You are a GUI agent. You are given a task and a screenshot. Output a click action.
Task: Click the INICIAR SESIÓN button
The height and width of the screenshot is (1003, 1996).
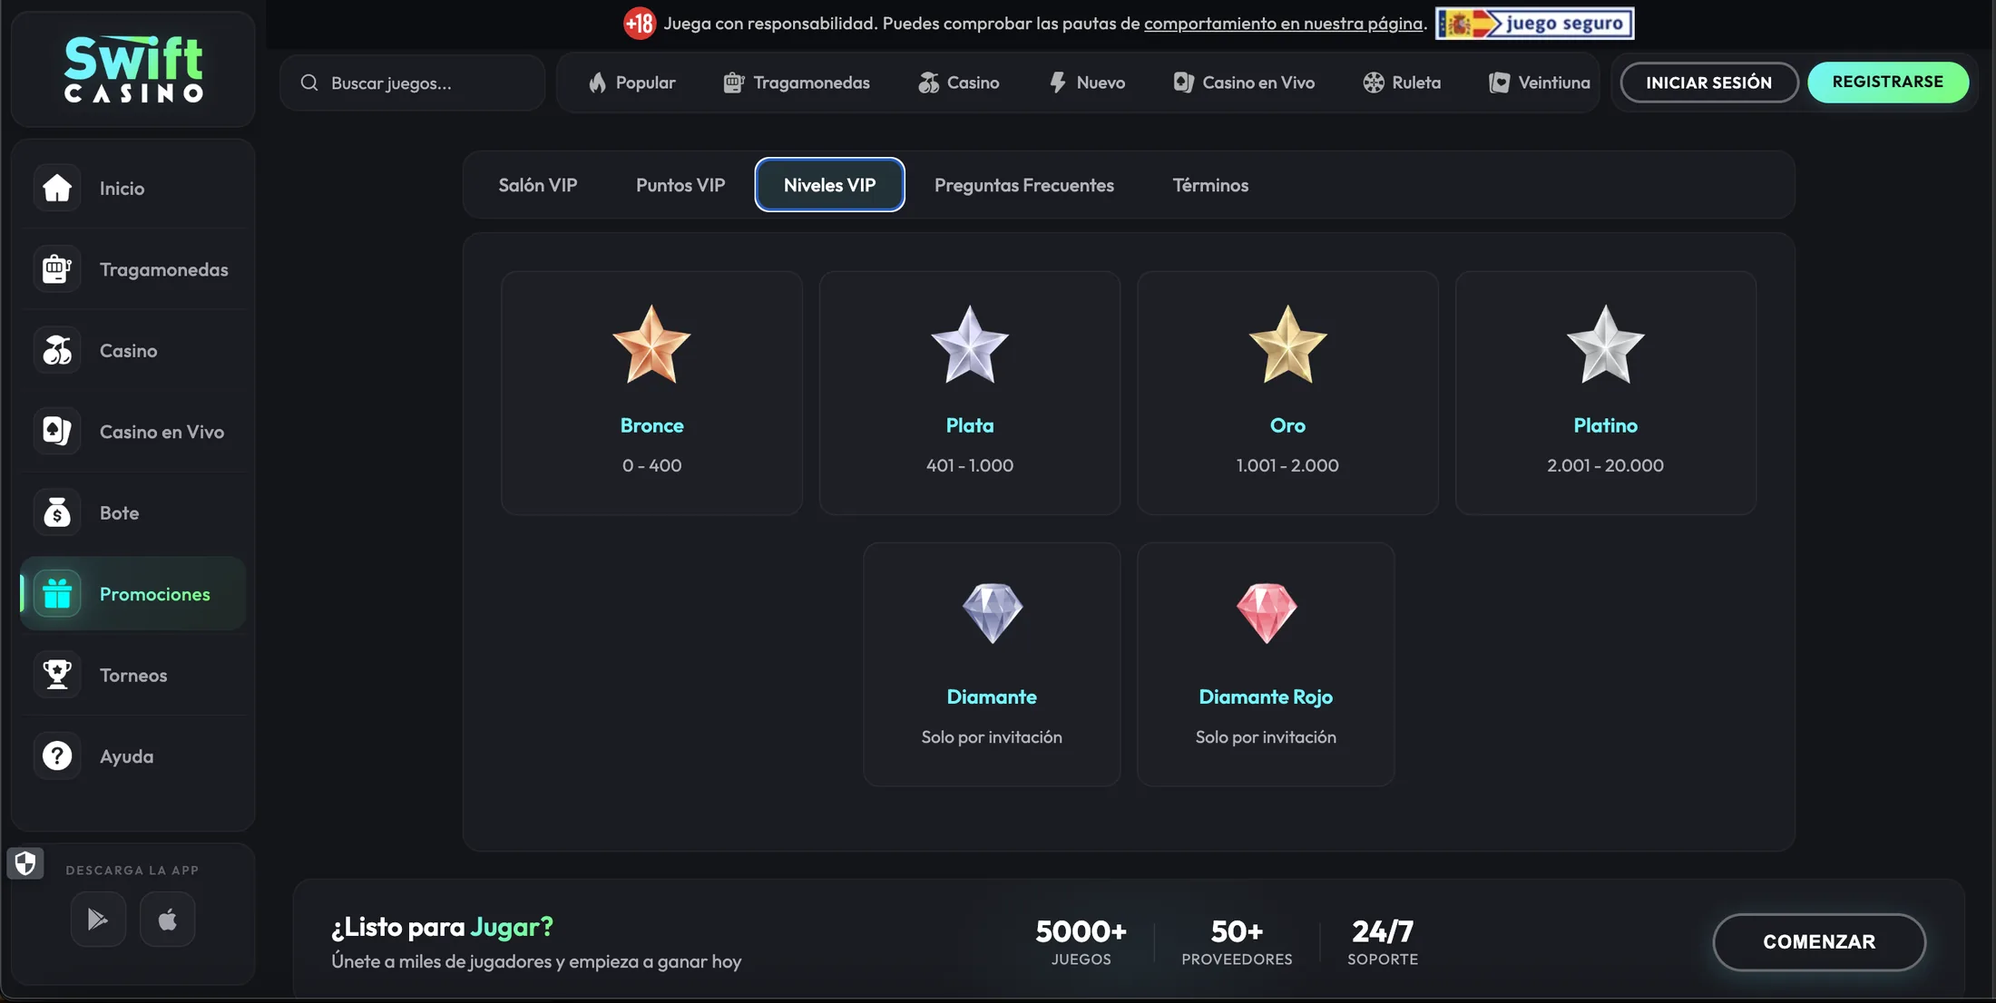click(1708, 83)
